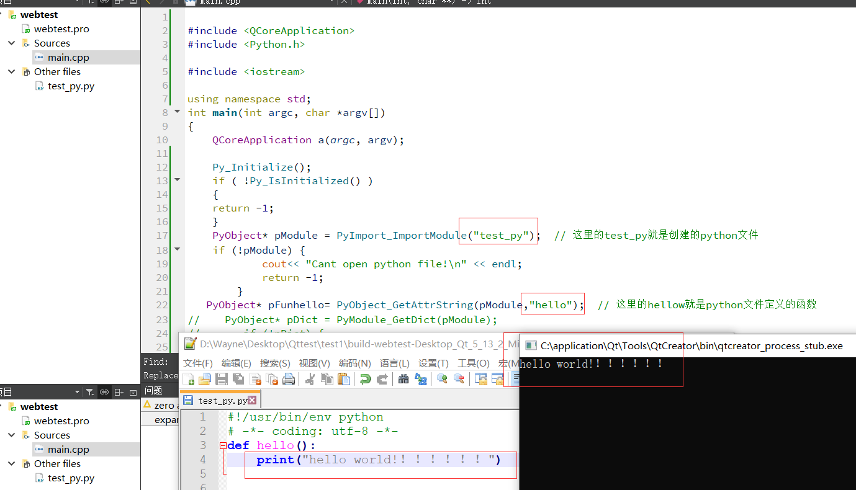This screenshot has height=490, width=856.
Task: Click Notepad++ Save All toolbar icon
Action: pos(238,379)
